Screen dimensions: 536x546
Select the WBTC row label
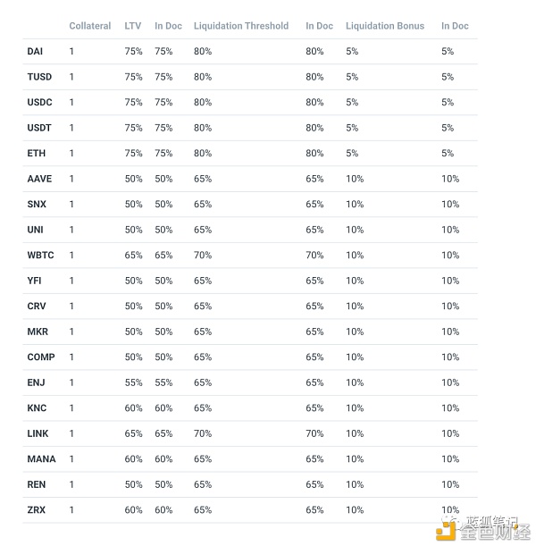40,256
